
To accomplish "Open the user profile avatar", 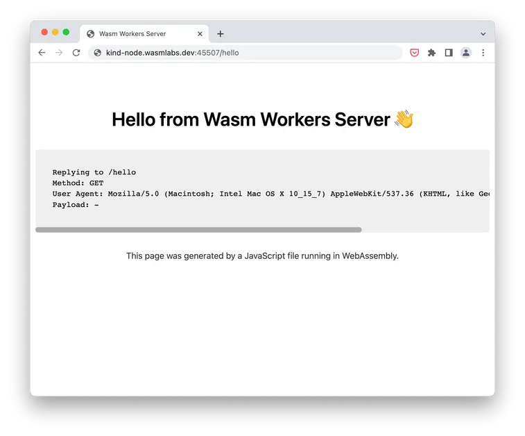I will point(466,53).
